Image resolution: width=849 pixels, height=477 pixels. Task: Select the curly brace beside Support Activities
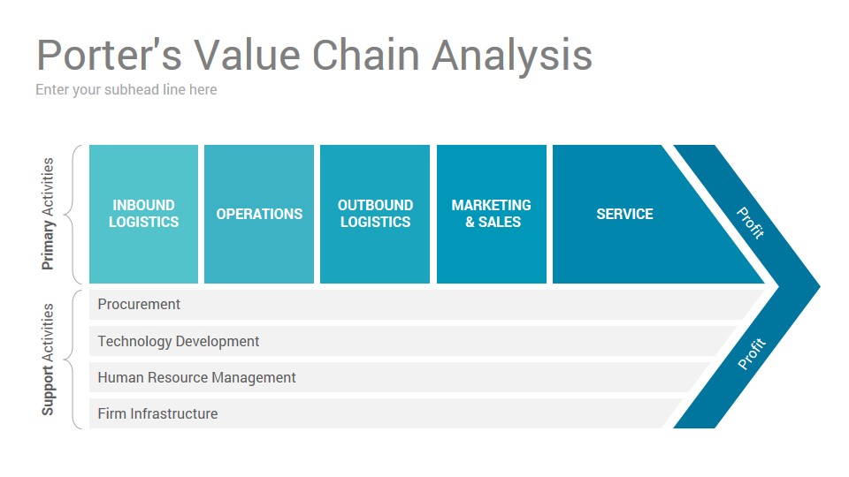pyautogui.click(x=73, y=360)
